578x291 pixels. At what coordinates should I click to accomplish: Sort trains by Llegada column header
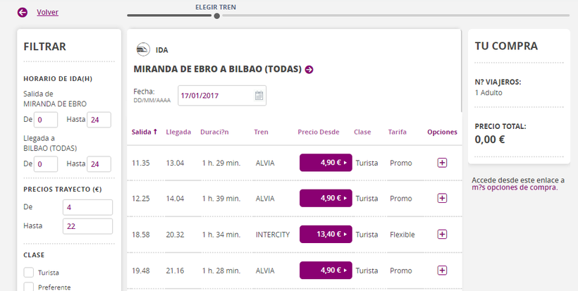[x=178, y=132]
